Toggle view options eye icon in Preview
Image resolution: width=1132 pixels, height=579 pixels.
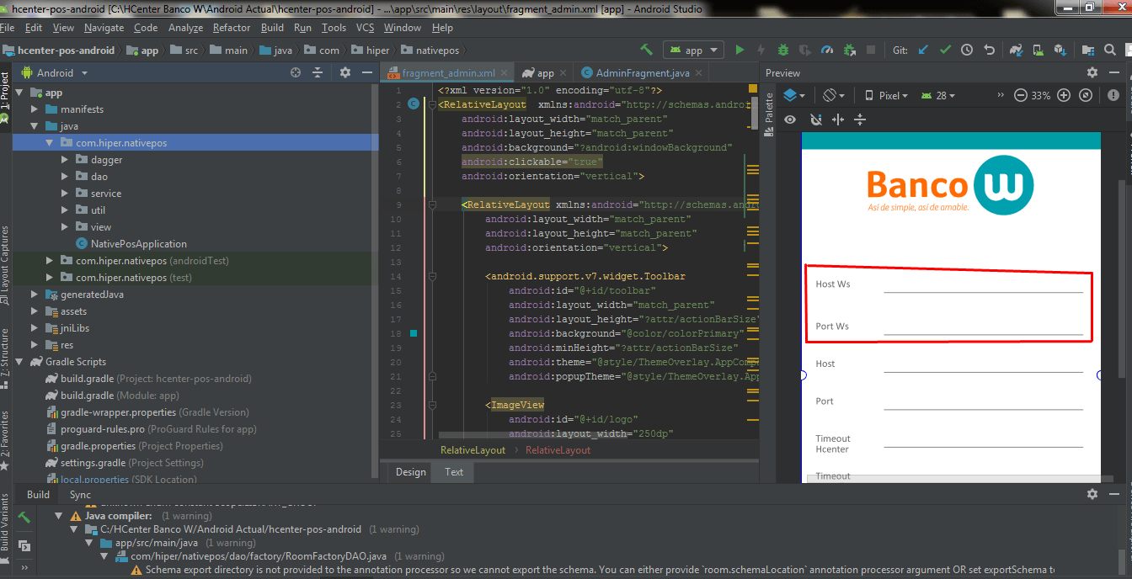790,120
